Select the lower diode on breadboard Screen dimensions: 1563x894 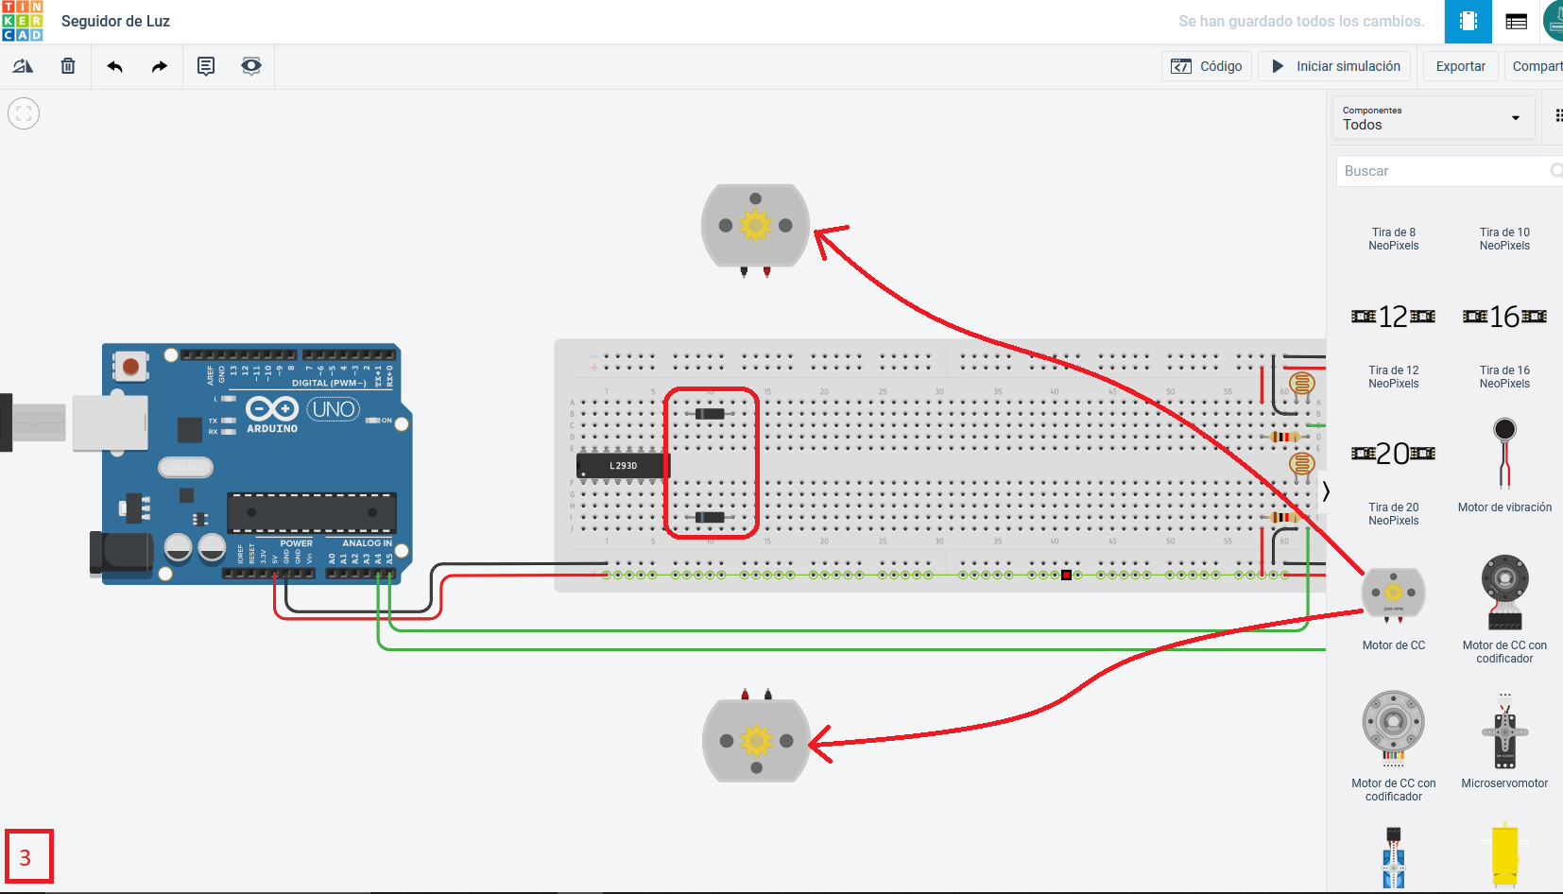710,518
